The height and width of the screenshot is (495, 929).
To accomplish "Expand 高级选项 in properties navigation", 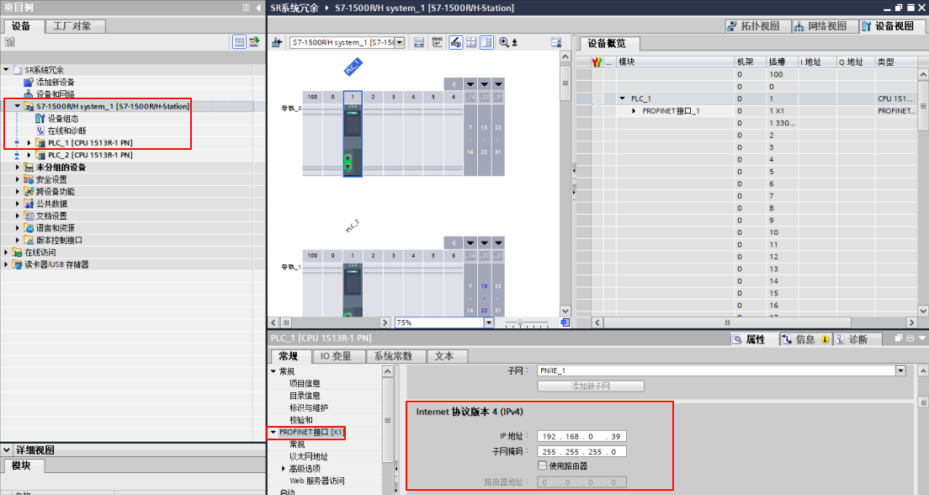I will tap(284, 468).
